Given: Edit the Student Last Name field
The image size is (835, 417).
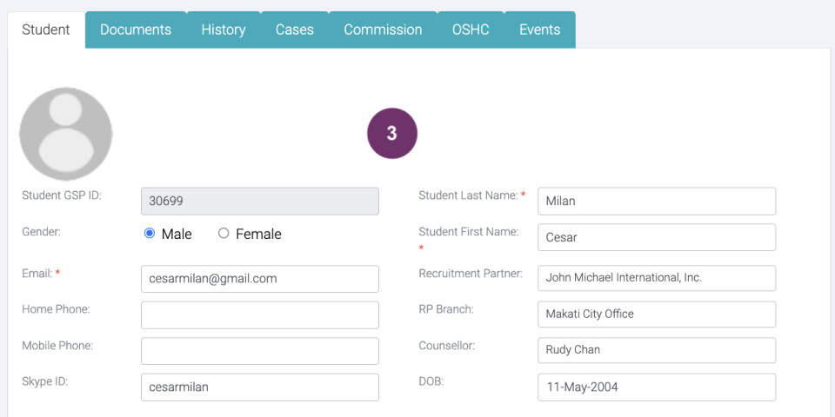Looking at the screenshot, I should click(656, 202).
